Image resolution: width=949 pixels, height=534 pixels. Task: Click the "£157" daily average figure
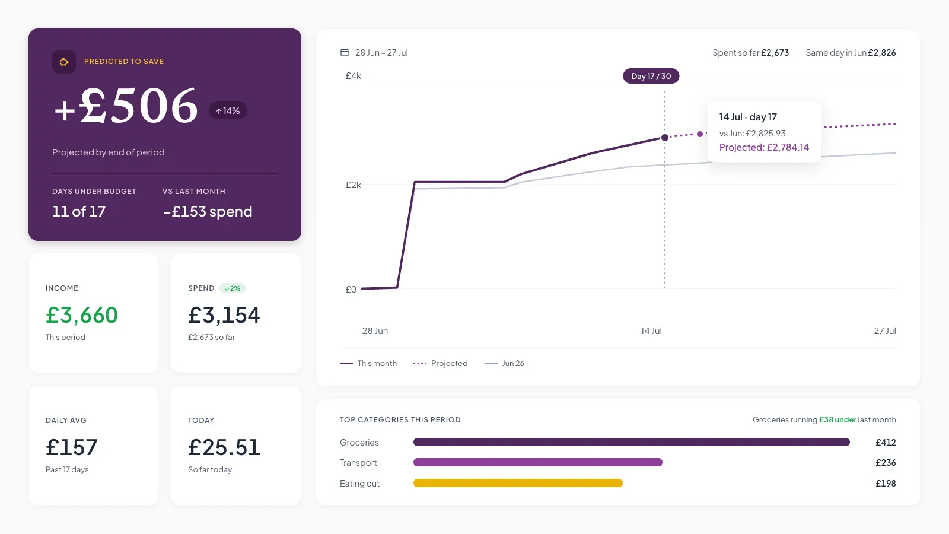pyautogui.click(x=72, y=447)
